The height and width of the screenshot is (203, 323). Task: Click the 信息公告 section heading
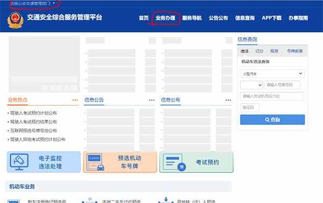(94, 100)
